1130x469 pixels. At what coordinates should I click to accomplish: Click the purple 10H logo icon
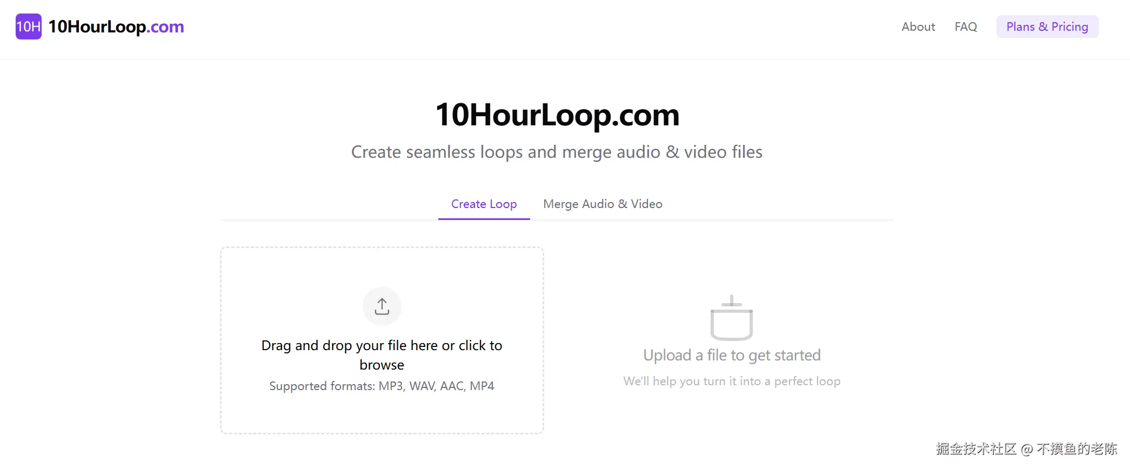(29, 26)
